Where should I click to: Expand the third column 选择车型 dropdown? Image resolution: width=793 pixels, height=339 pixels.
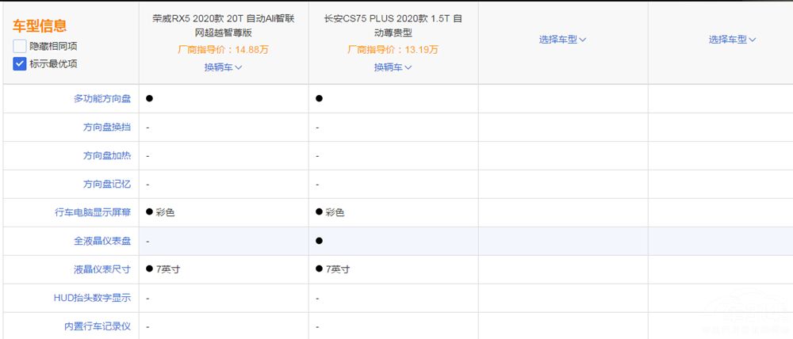pos(562,39)
